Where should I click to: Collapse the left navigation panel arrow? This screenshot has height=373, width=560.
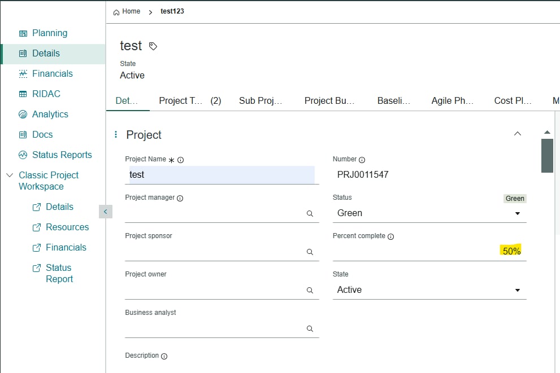(106, 211)
